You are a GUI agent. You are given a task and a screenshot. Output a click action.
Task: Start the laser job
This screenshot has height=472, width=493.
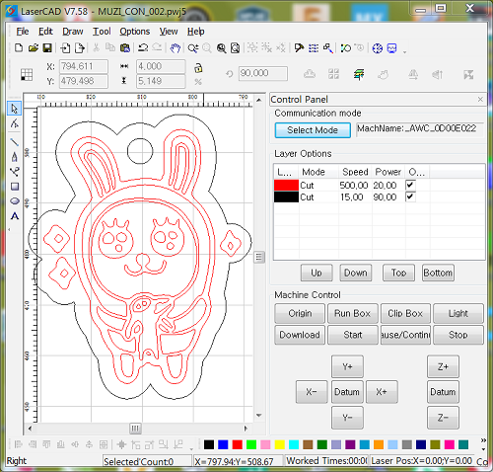[x=353, y=335]
